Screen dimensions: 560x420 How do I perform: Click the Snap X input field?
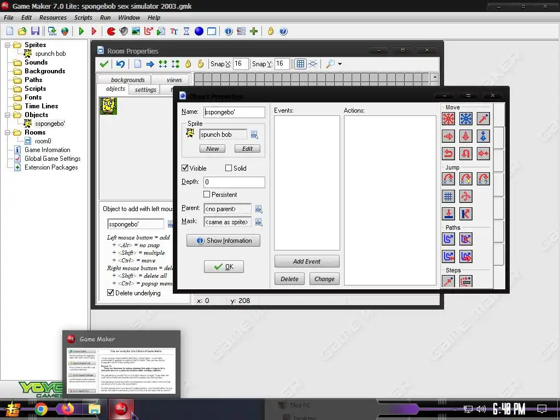[241, 64]
